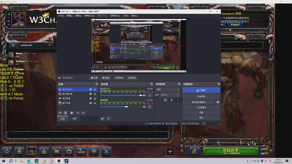The width and height of the screenshot is (292, 164).
Task: Move the selected source up
Action: click(x=78, y=113)
